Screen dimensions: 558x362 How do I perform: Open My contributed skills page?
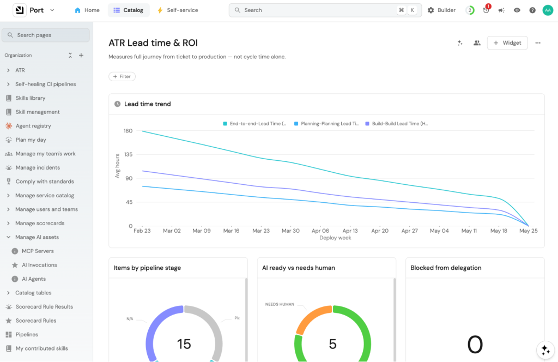(x=41, y=348)
